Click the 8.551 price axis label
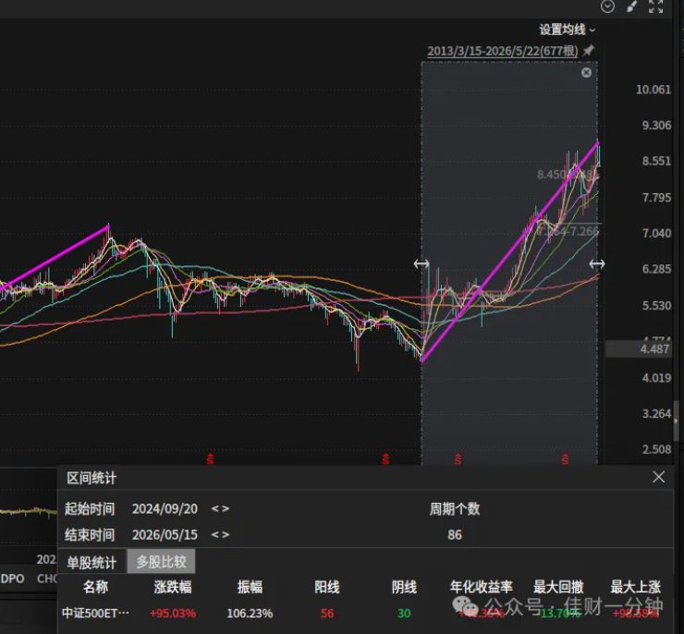 pos(656,162)
